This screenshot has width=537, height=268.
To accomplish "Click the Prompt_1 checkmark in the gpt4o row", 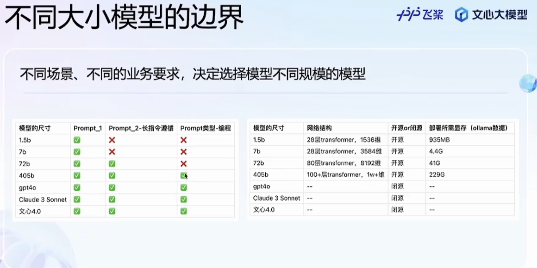I will 77,187.
